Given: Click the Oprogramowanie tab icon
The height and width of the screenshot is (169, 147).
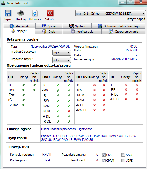Looking at the screenshot, I should pos(111,32).
